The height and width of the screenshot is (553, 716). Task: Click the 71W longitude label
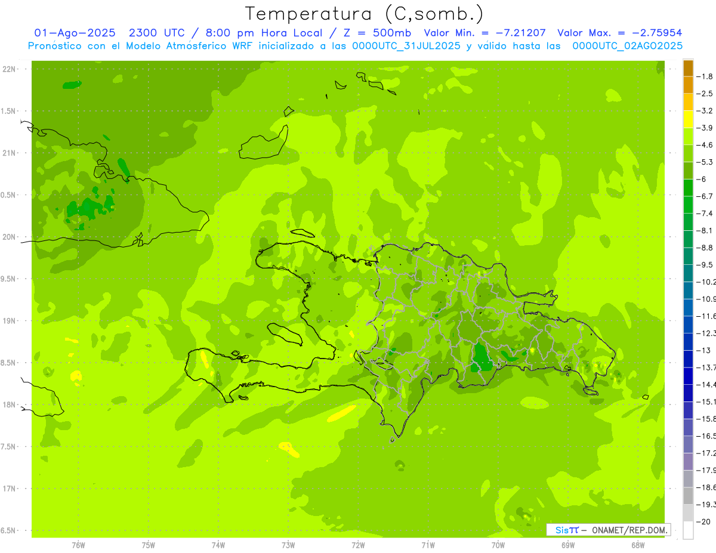(x=428, y=545)
